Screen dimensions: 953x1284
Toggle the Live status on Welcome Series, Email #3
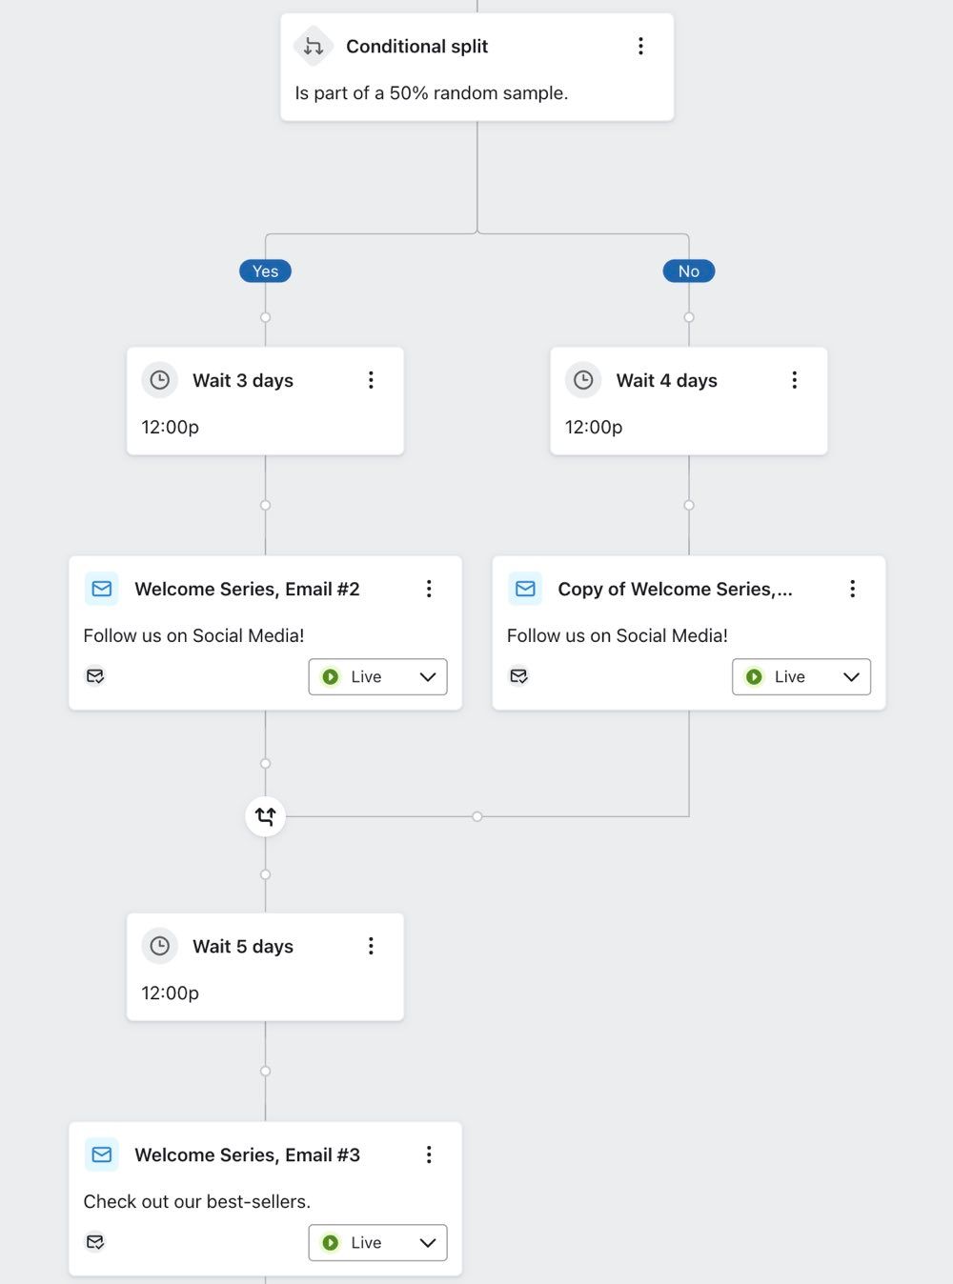click(x=364, y=1242)
